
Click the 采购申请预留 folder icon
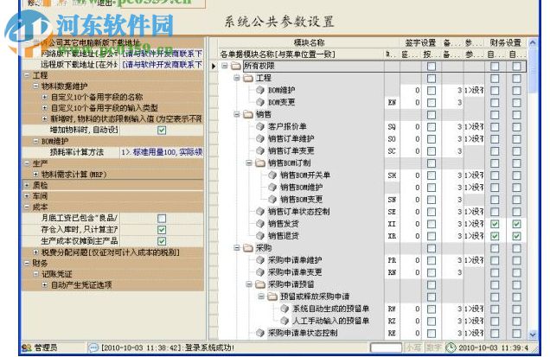point(260,284)
